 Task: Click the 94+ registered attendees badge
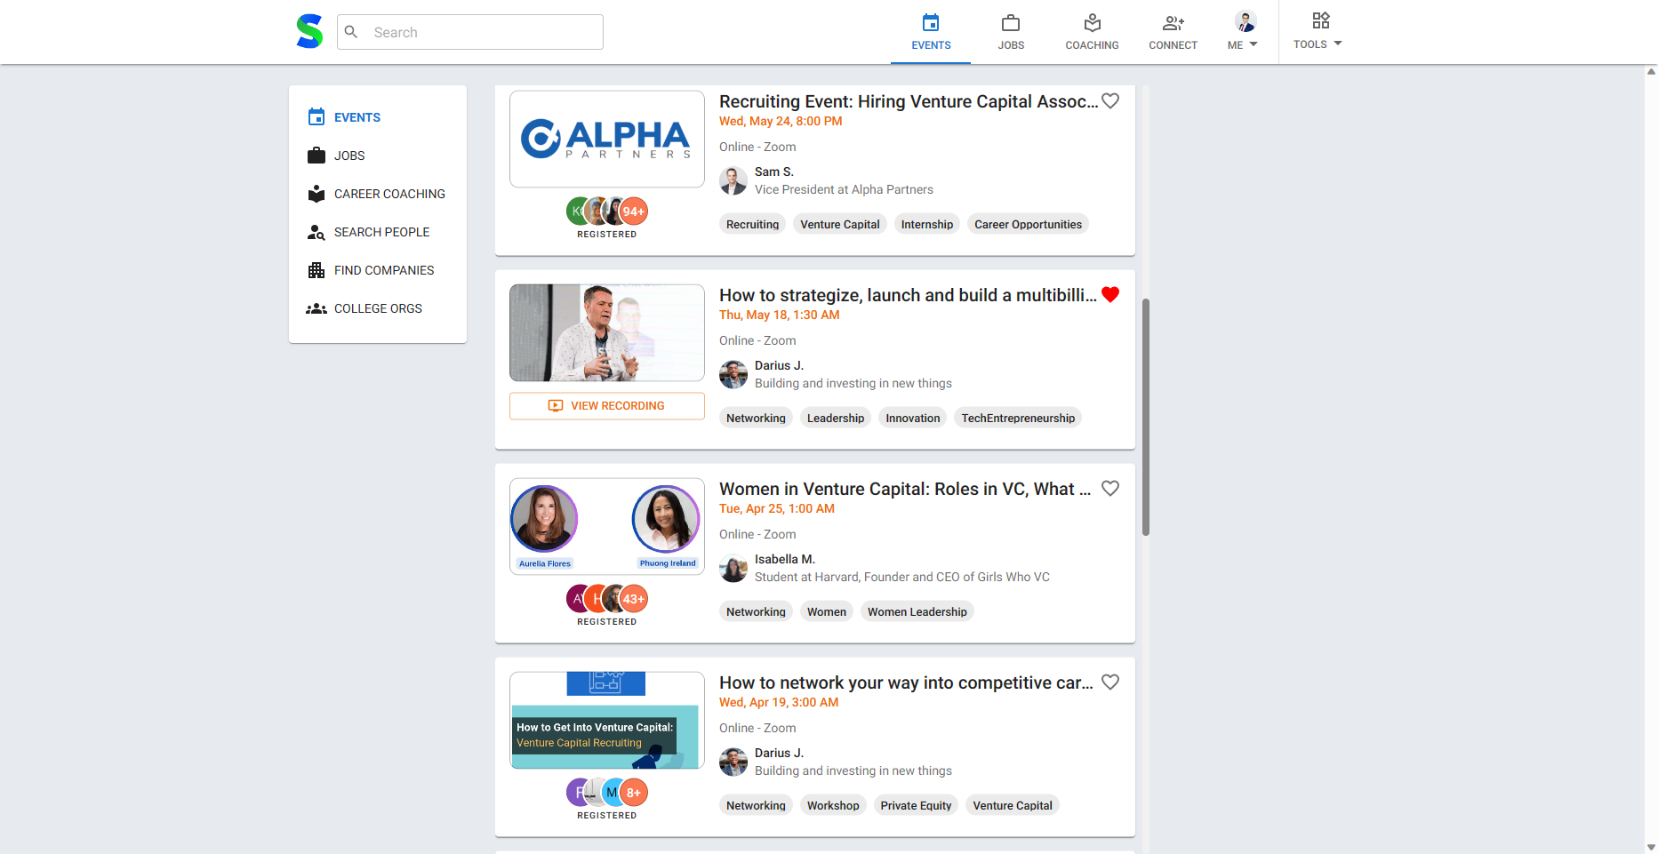click(634, 212)
